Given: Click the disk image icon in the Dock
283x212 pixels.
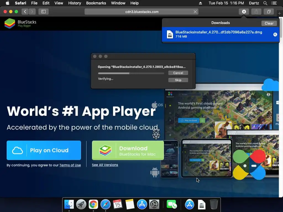Looking at the screenshot, I should tap(201, 205).
